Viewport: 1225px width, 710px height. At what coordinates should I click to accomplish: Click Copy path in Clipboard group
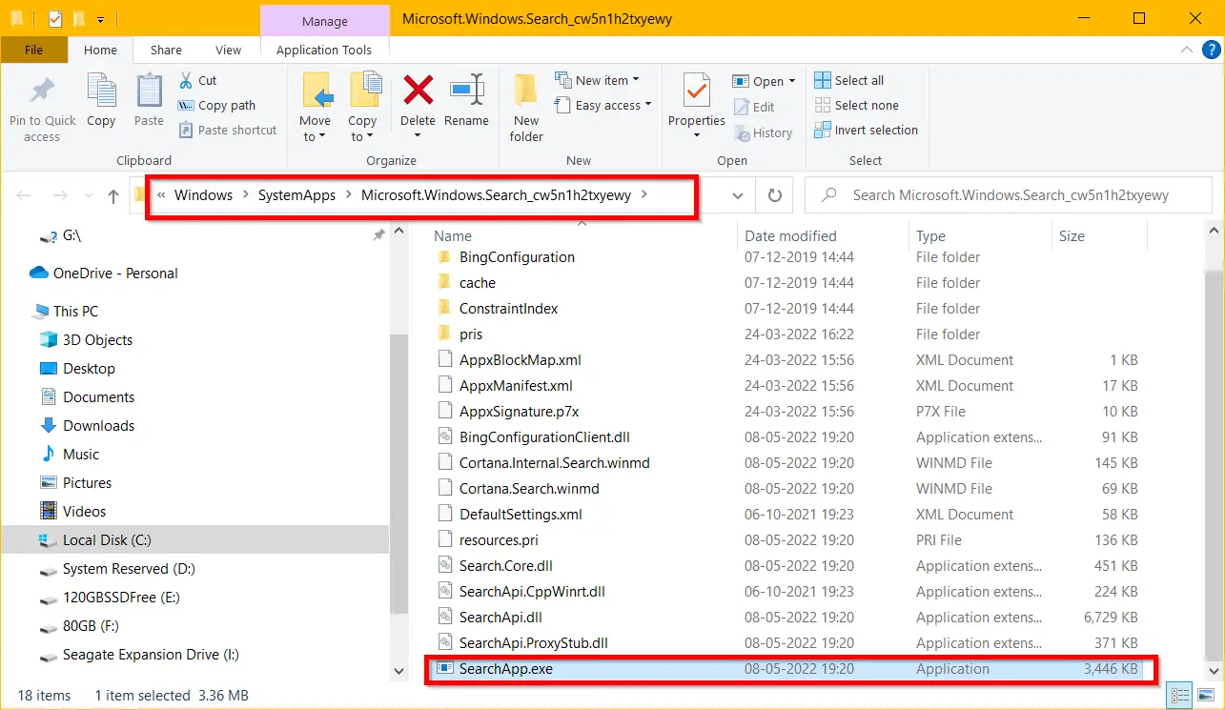[216, 106]
